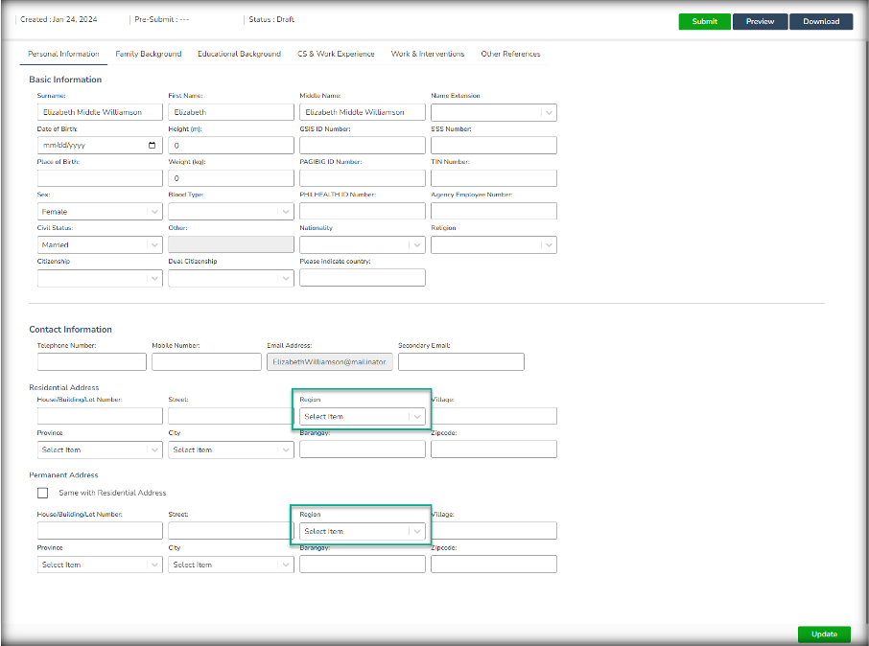
Task: Click the green Submit button
Action: coord(704,21)
